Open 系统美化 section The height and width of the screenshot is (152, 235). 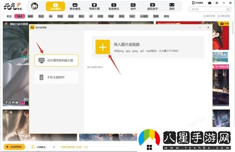(x=114, y=7)
